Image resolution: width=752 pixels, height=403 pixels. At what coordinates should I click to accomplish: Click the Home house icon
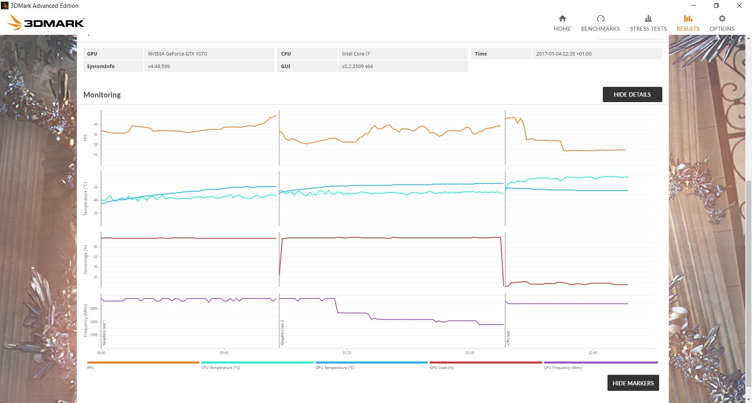pyautogui.click(x=562, y=18)
